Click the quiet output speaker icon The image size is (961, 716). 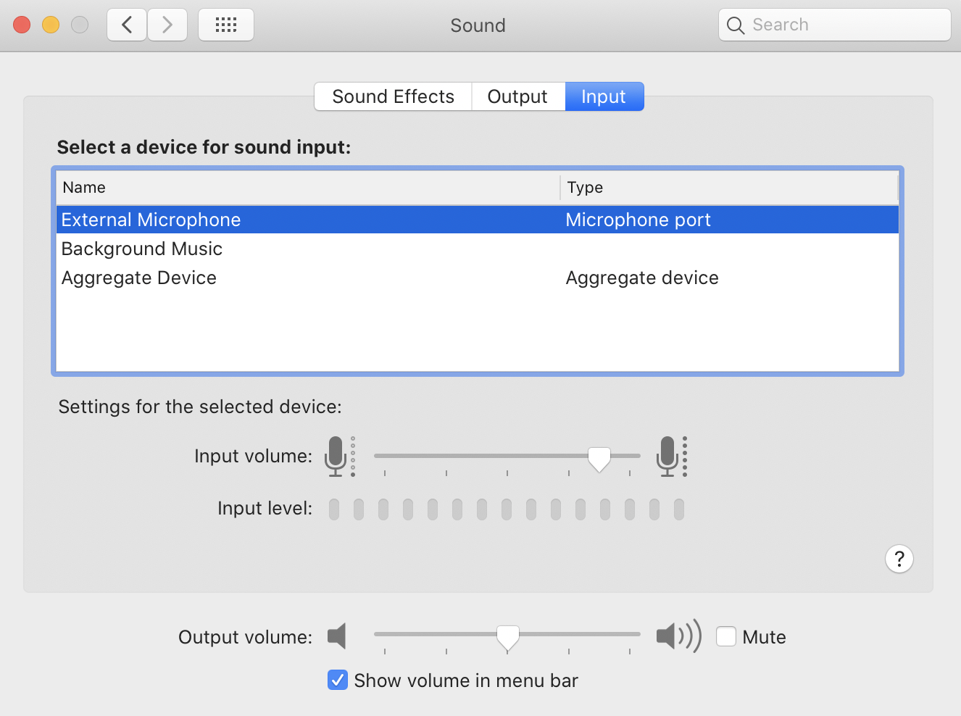click(x=337, y=636)
